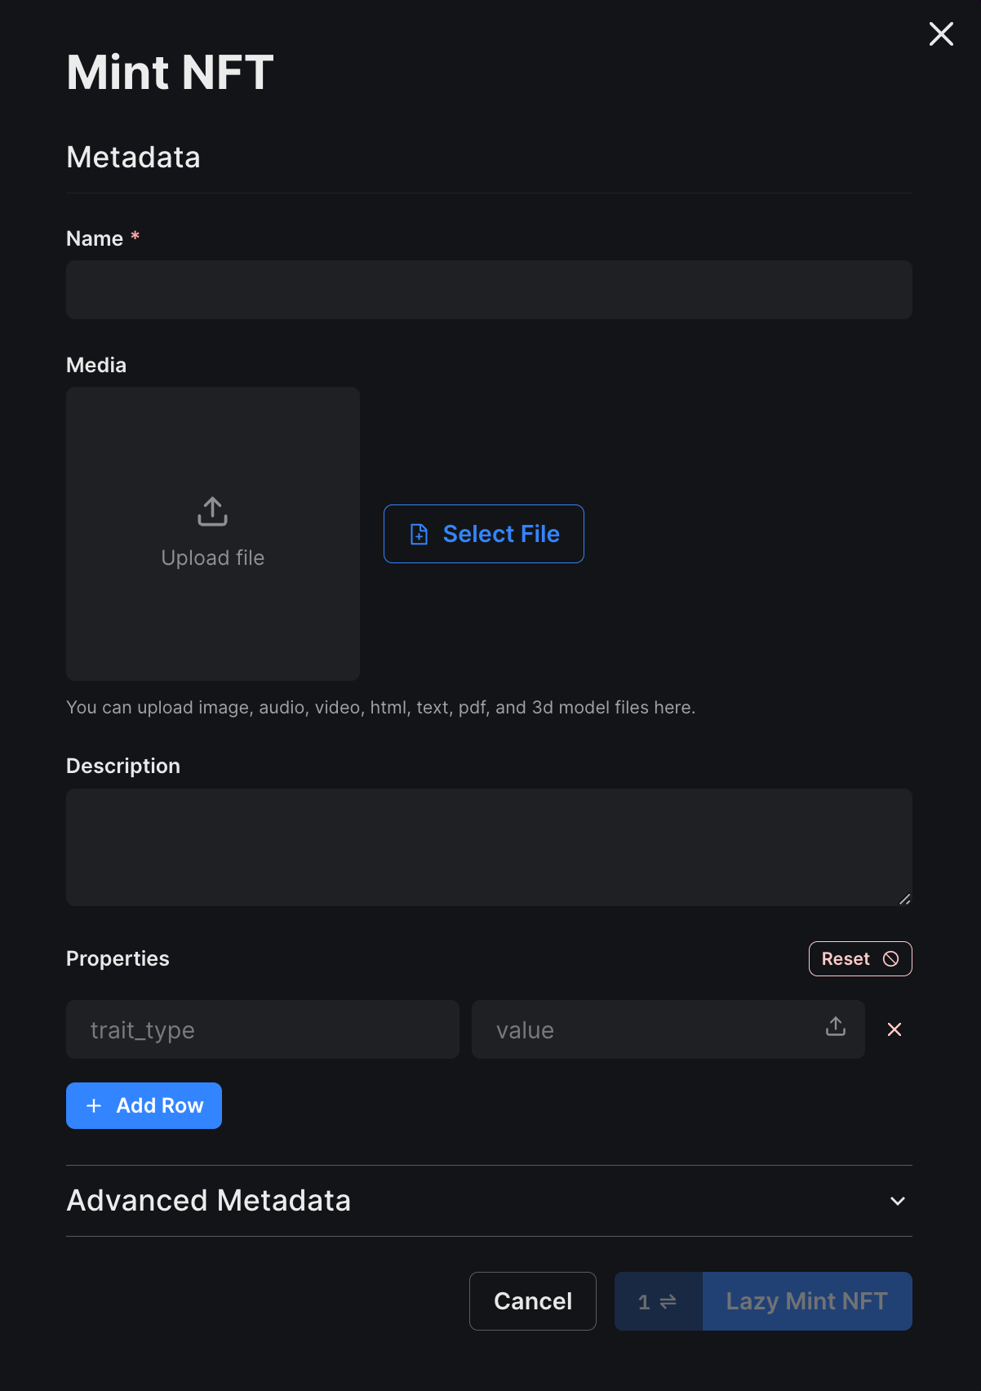Click the description box resize handle
This screenshot has width=981, height=1391.
904,899
